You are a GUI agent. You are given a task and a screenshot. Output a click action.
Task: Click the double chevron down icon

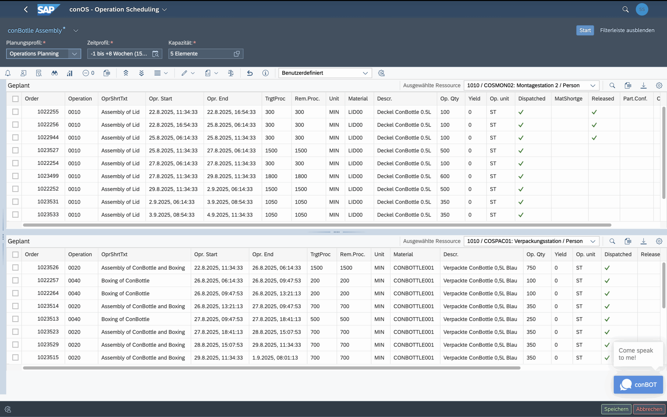click(x=141, y=73)
